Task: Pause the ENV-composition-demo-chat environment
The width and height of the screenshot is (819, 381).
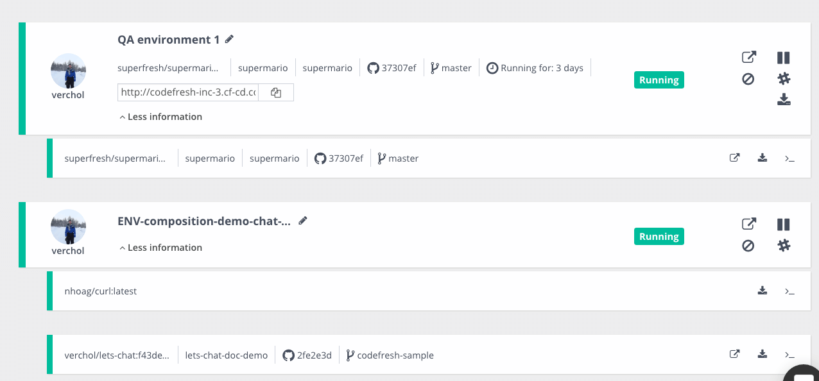Action: [x=783, y=224]
